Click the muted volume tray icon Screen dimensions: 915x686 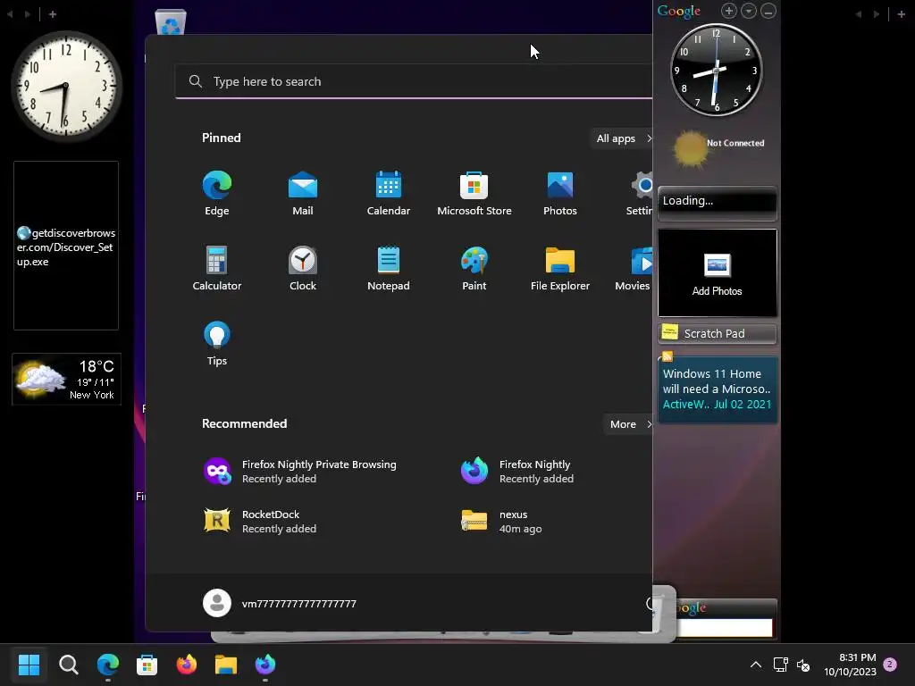pos(803,665)
